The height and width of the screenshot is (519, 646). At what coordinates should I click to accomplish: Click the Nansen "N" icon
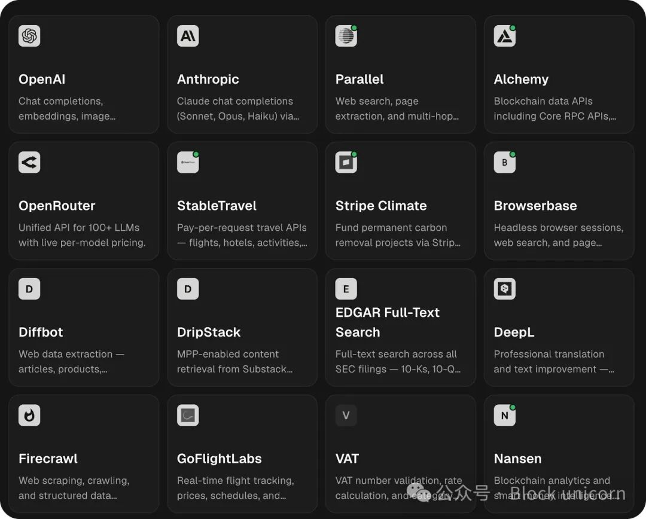point(504,416)
